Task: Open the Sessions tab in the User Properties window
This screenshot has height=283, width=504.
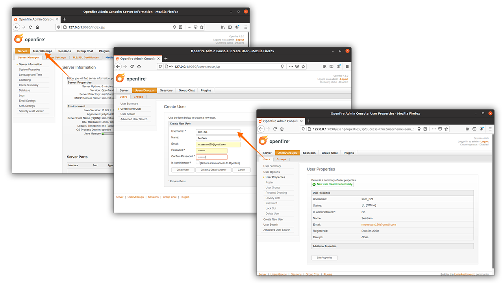Action: (x=309, y=153)
